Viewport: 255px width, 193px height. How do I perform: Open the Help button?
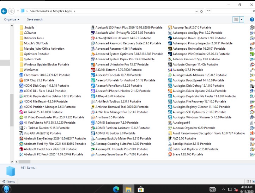[252, 19]
